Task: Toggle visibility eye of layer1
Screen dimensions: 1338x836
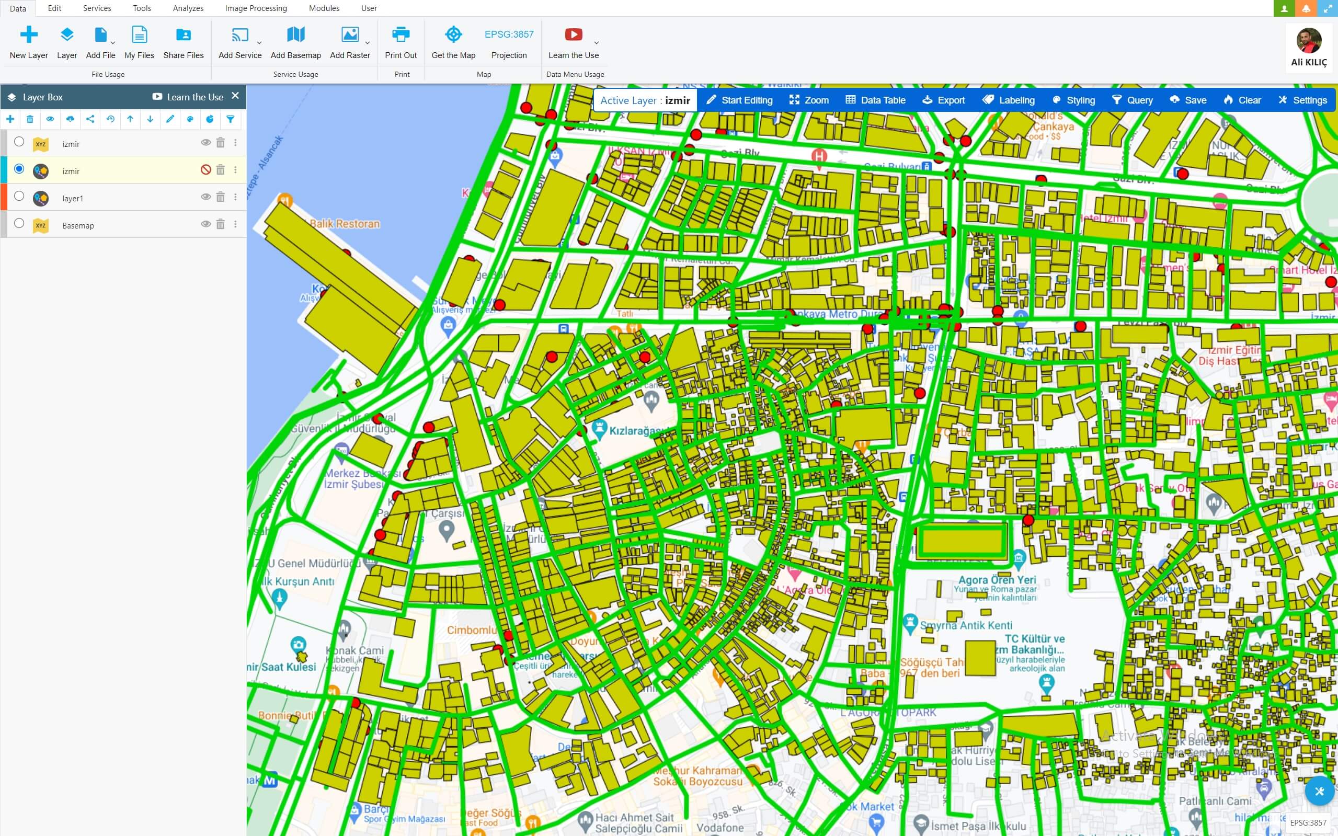Action: pyautogui.click(x=205, y=197)
